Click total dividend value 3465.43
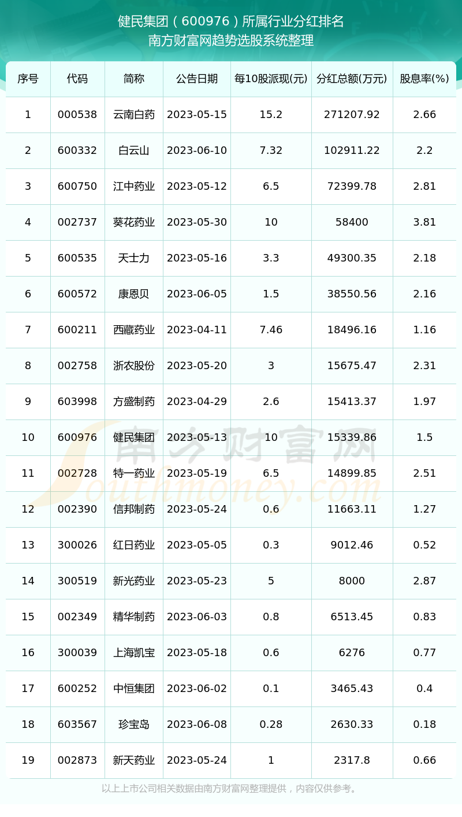 (352, 689)
